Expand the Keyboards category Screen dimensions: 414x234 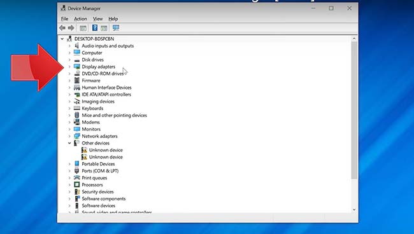[69, 108]
